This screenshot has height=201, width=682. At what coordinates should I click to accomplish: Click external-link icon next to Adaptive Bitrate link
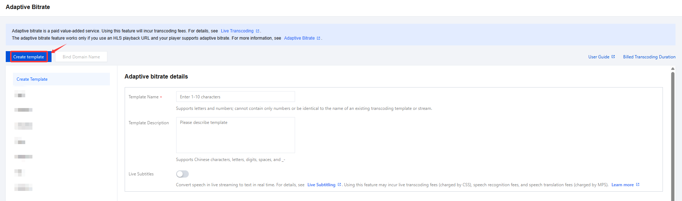(318, 38)
